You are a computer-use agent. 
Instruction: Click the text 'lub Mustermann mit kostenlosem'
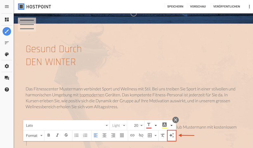(207, 127)
